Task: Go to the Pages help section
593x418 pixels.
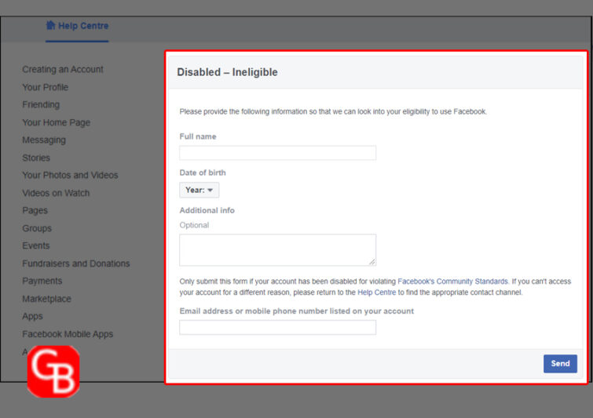Action: click(x=35, y=210)
